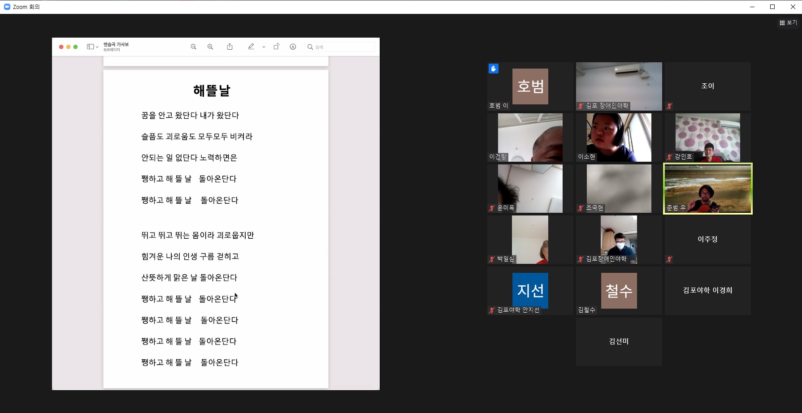Select the 김포 장애인야학 ceiling video tile

tap(619, 86)
